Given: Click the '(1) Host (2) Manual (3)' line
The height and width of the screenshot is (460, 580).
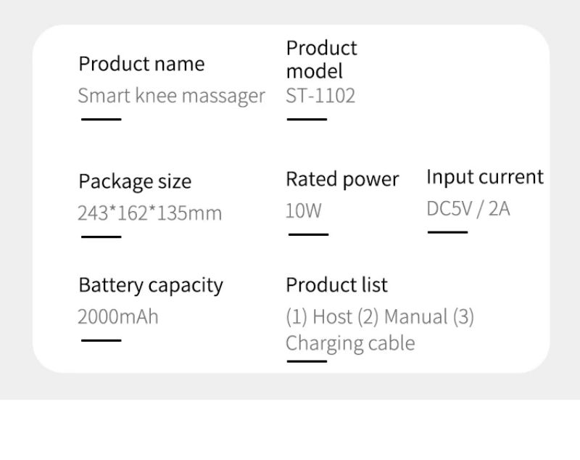Looking at the screenshot, I should pyautogui.click(x=380, y=317).
